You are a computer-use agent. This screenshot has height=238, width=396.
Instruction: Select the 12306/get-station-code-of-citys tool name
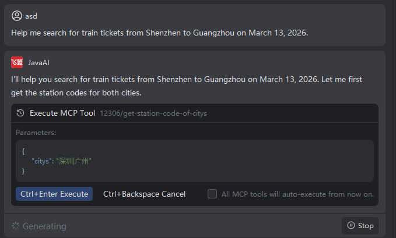(x=153, y=113)
